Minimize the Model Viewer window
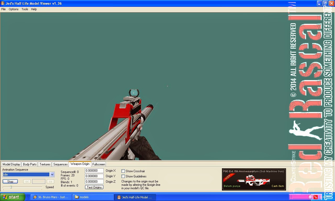 pyautogui.click(x=320, y=3)
